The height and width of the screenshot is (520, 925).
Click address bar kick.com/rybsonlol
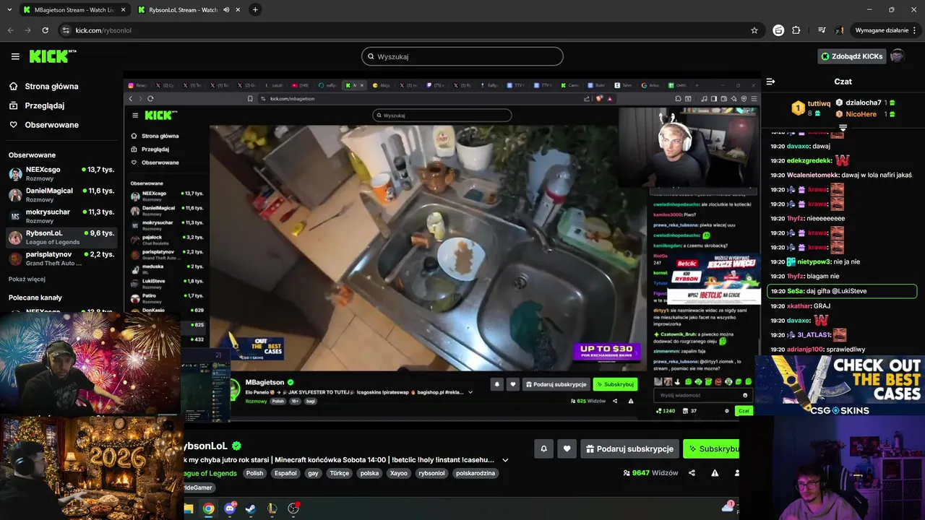pos(103,30)
